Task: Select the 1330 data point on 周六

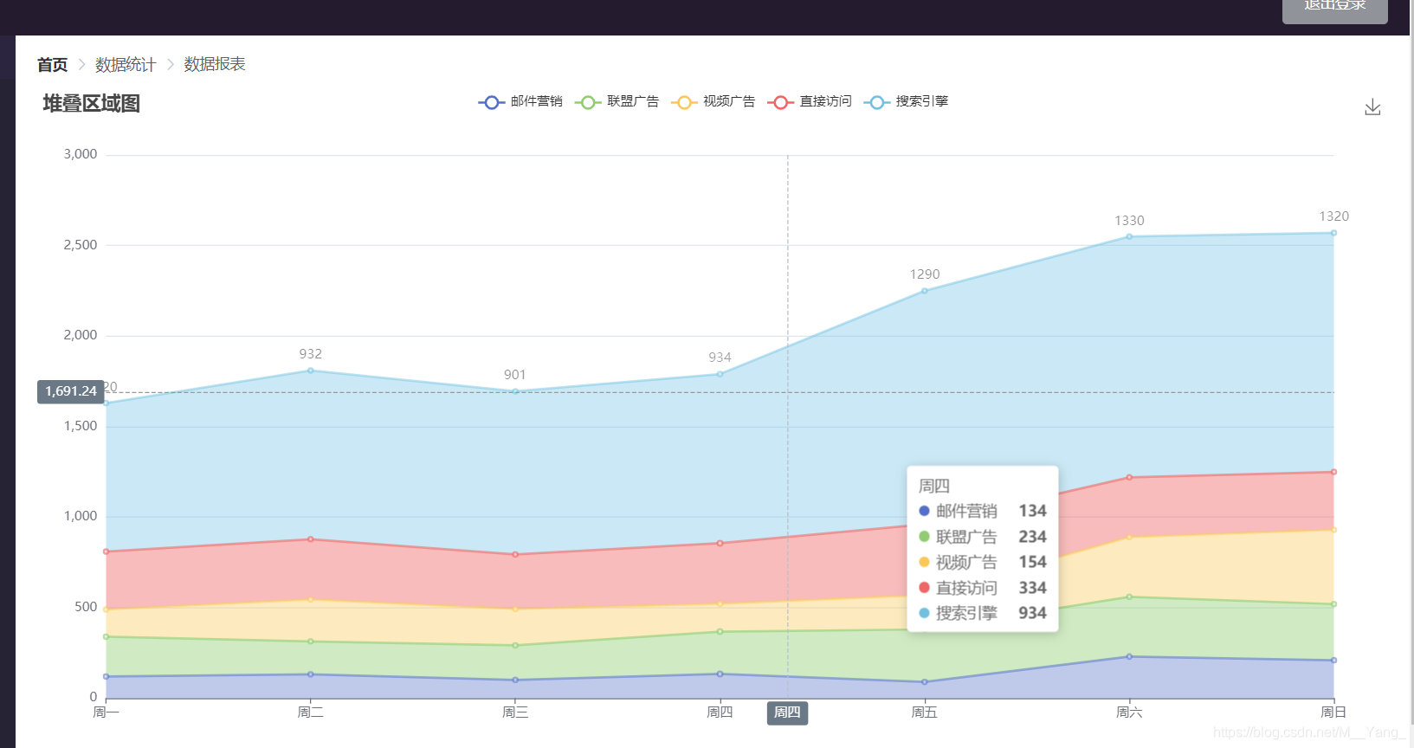Action: [x=1129, y=236]
